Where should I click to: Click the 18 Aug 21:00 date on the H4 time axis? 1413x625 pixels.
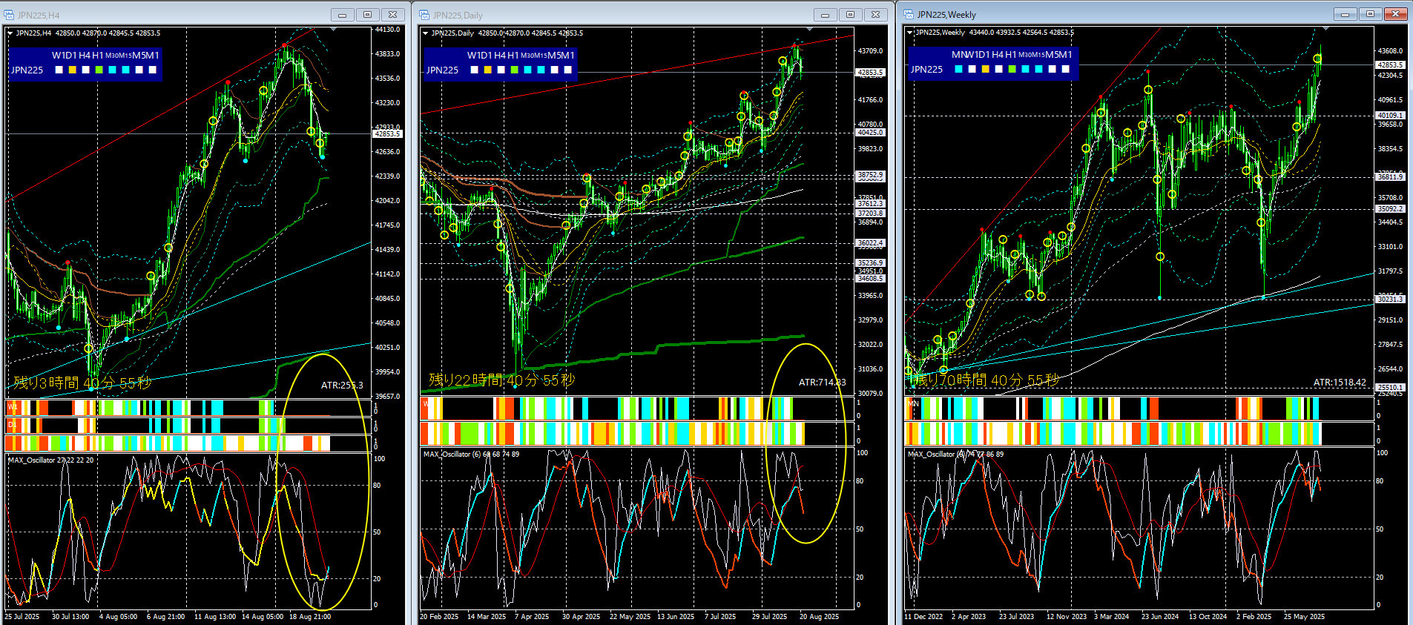click(310, 617)
